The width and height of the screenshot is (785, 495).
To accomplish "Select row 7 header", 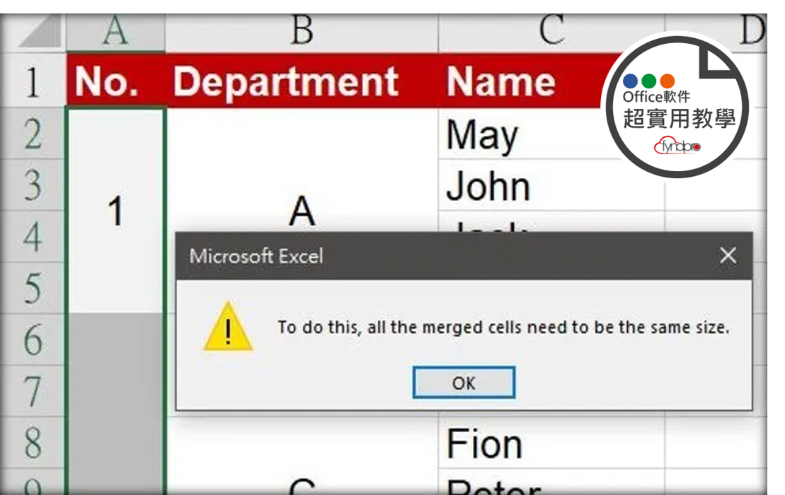I will click(33, 391).
